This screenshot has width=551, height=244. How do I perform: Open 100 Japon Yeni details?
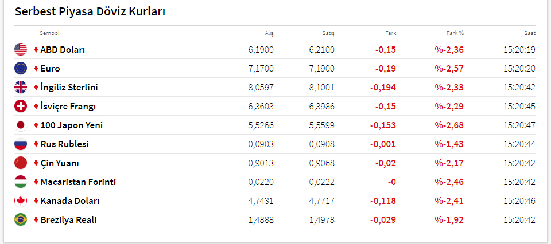(71, 125)
